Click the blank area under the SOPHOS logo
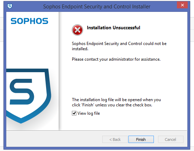This screenshot has height=151, width=194. (x=32, y=46)
